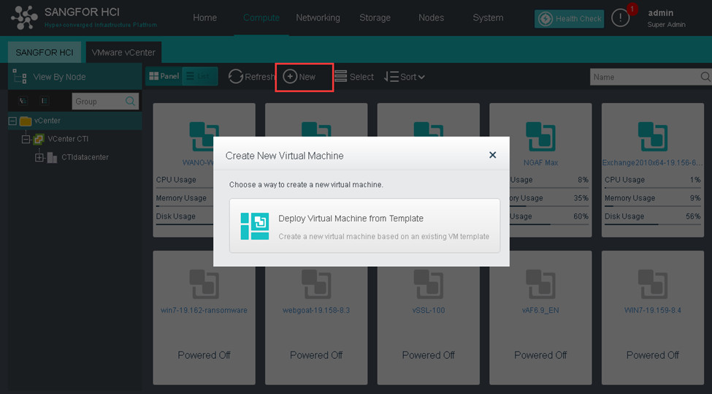This screenshot has width=712, height=394.
Task: Open the win7-19.162-ransomware VM icon
Action: coord(204,284)
